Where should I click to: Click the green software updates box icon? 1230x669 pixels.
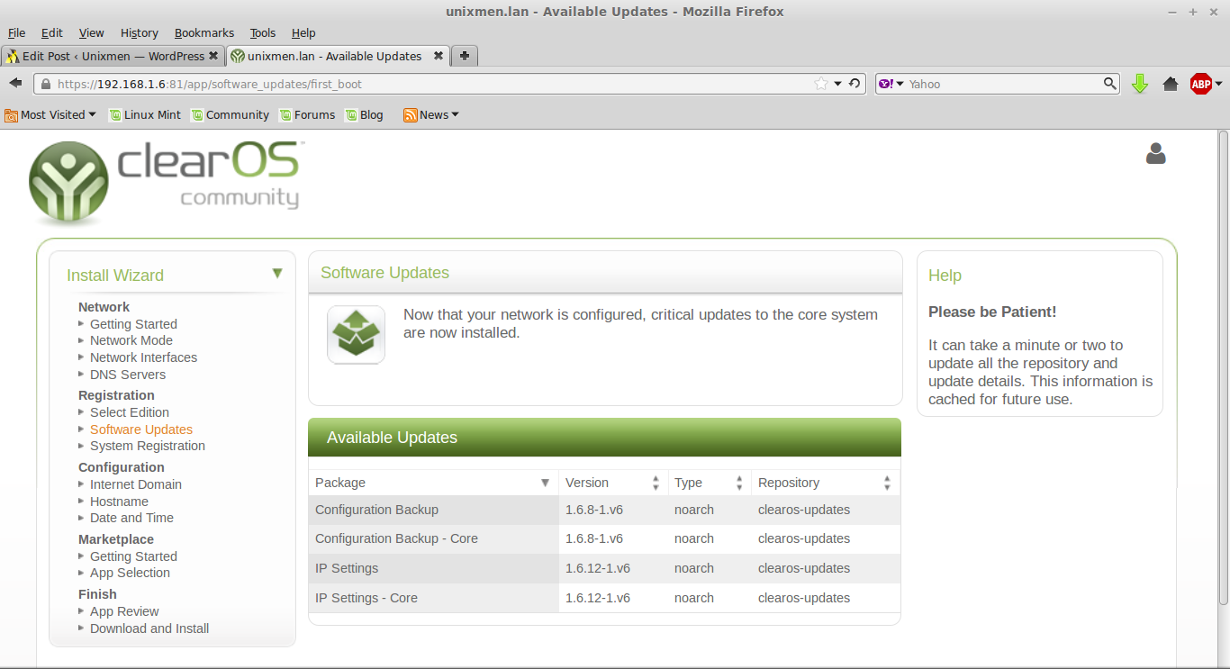click(x=356, y=335)
